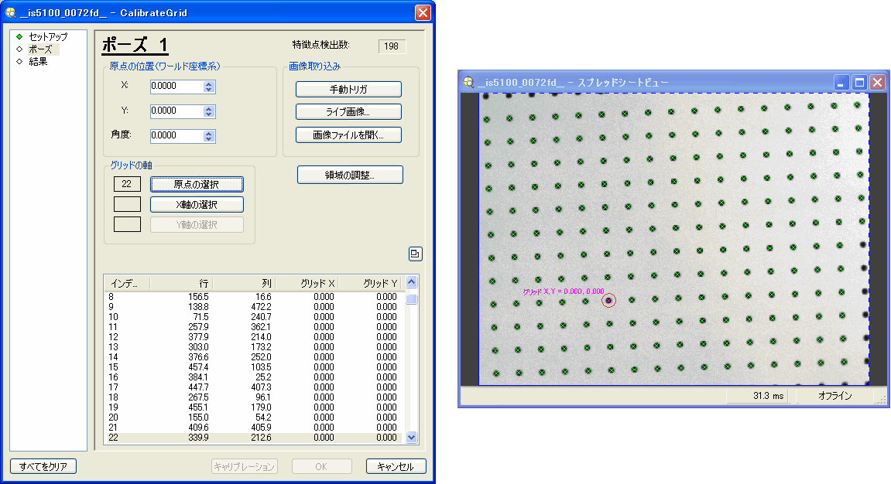The height and width of the screenshot is (484, 891).
Task: Click the Y origin spinner arrows
Action: pos(209,111)
